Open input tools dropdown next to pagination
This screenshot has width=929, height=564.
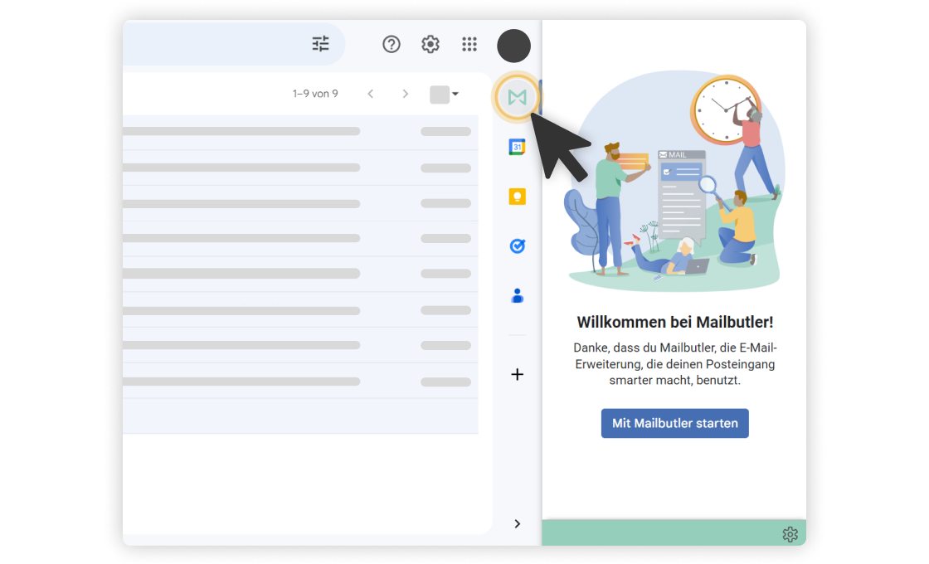pyautogui.click(x=445, y=95)
